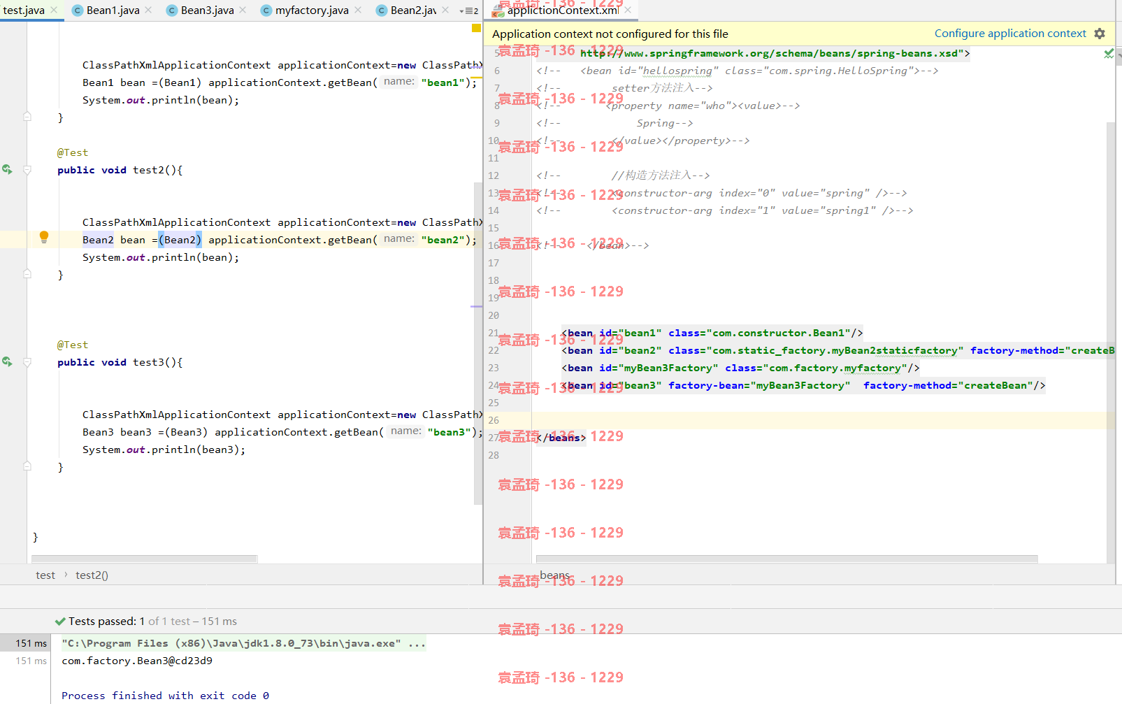
Task: Select the second 151 ms test result row
Action: point(25,661)
